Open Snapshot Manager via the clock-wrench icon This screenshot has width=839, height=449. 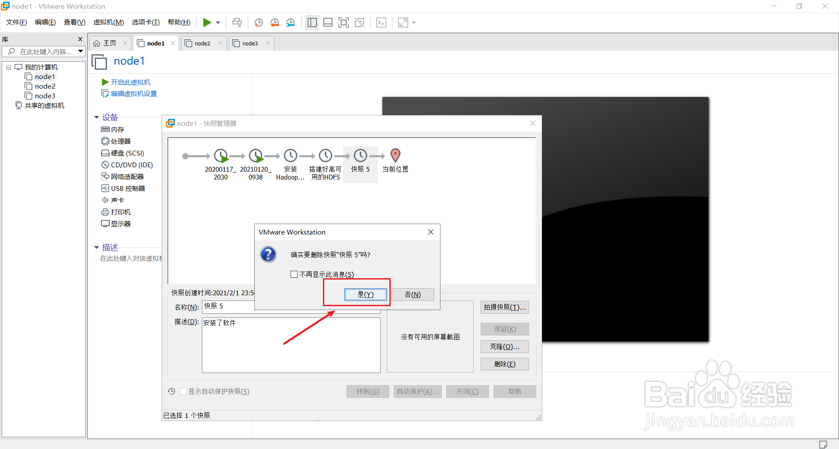click(291, 22)
